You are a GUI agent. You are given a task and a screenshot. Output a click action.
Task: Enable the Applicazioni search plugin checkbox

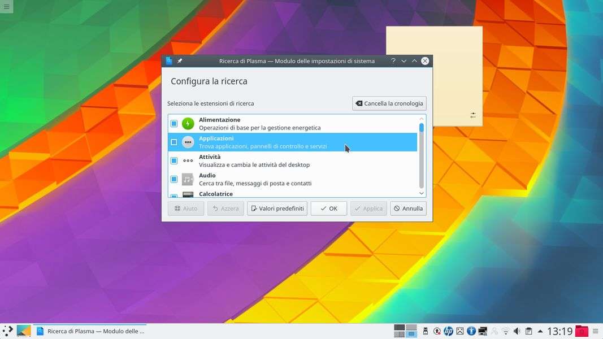(174, 142)
